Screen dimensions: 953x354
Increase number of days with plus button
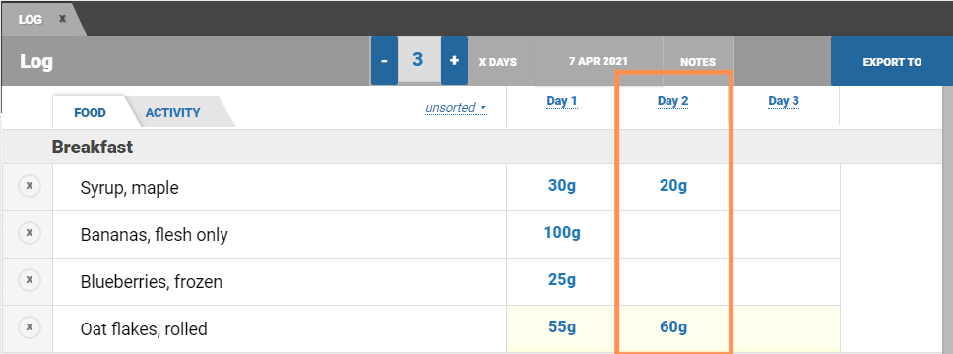tap(454, 61)
